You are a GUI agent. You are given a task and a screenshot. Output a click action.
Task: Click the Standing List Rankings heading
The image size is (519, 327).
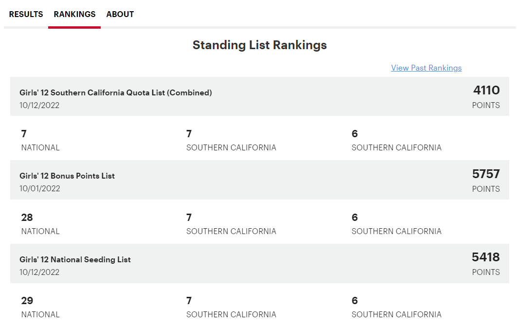coord(259,45)
